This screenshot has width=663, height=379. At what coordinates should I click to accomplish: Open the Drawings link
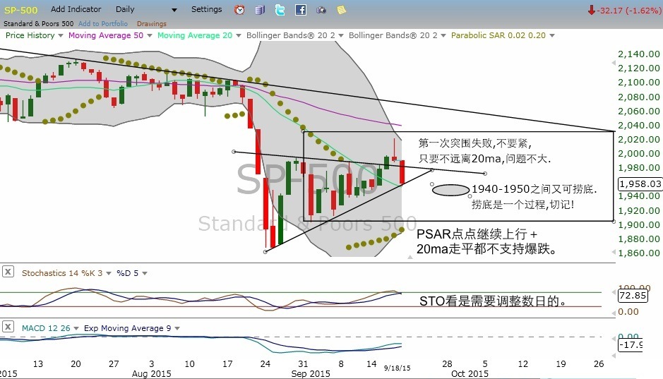tap(151, 24)
